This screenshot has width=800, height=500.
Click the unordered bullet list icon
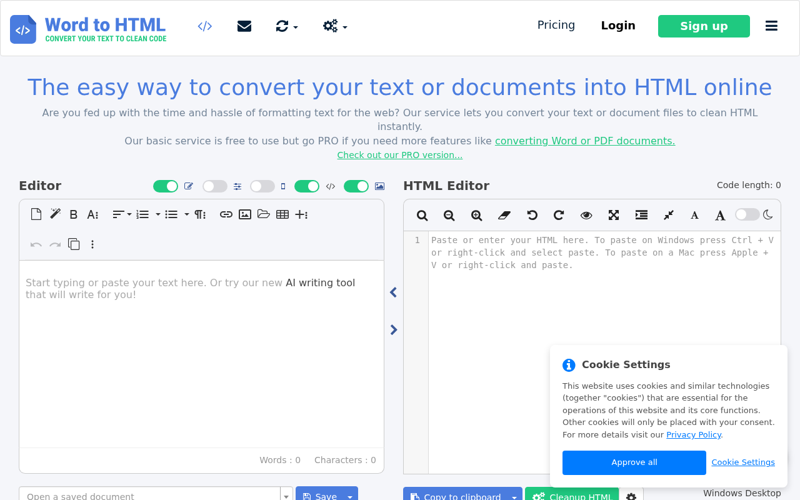pos(171,214)
